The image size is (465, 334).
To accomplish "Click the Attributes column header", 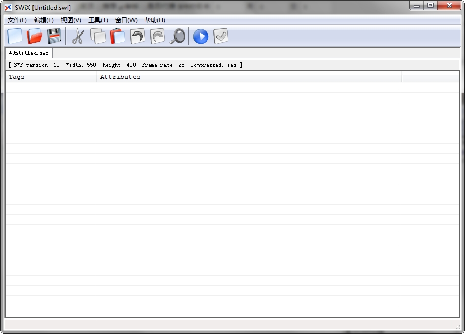I will [249, 77].
